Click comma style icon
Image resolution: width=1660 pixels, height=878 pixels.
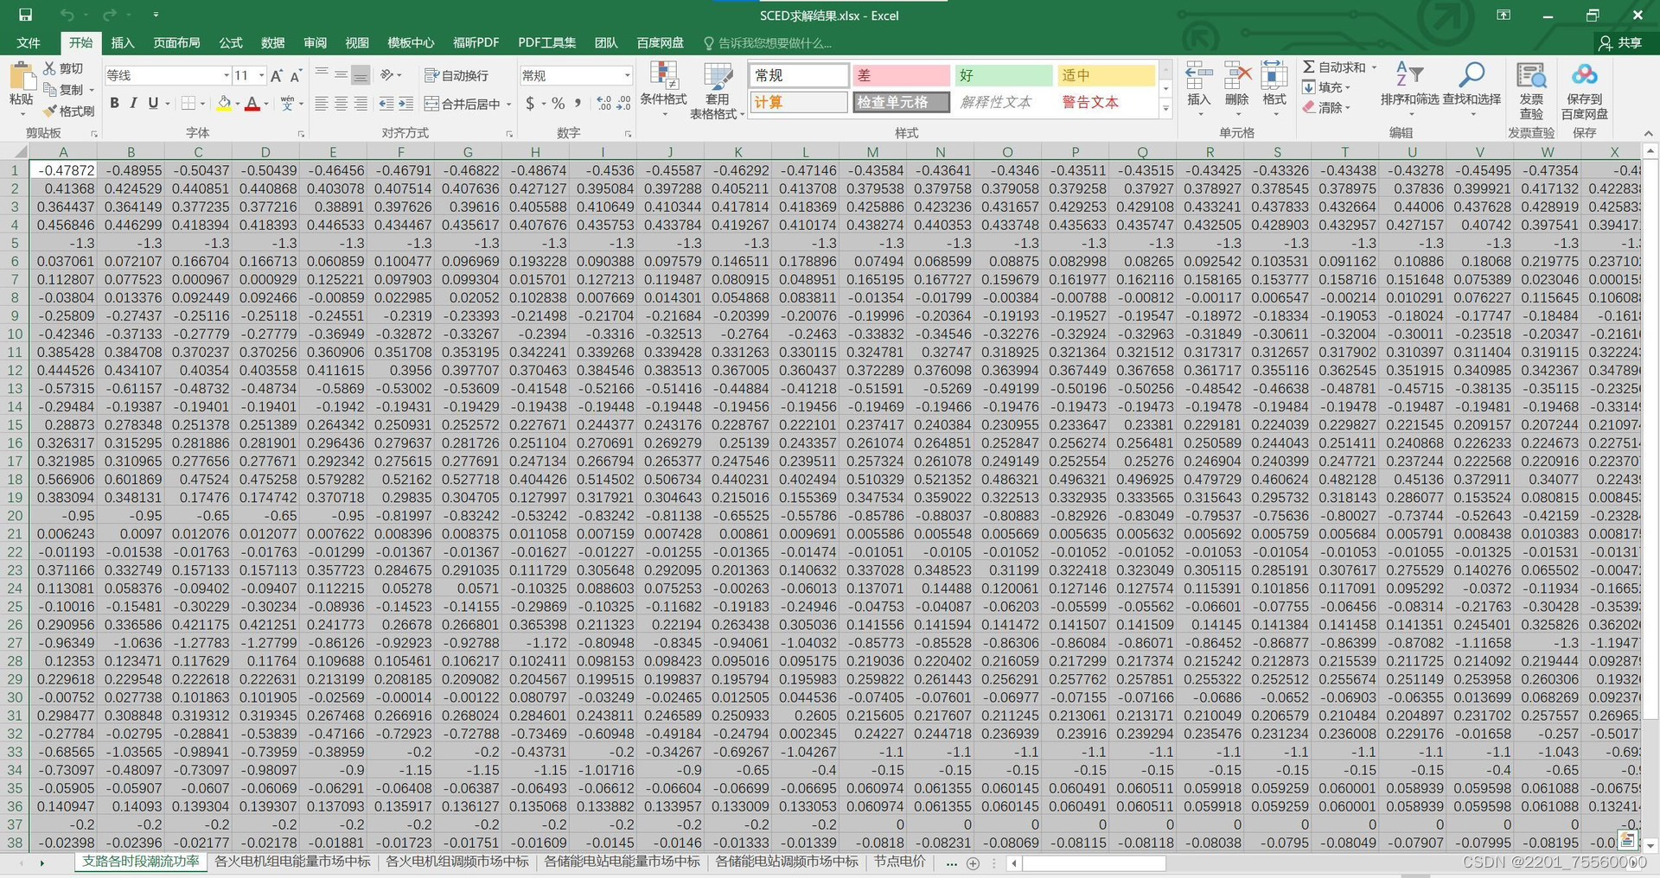click(579, 104)
